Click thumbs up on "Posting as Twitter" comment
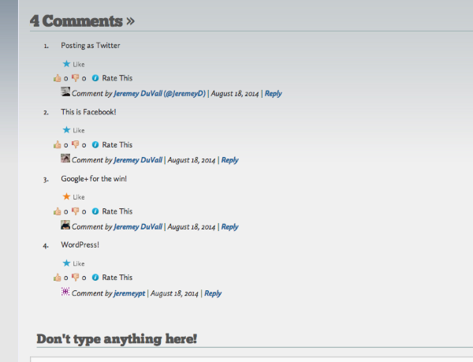The height and width of the screenshot is (362, 473). [57, 78]
